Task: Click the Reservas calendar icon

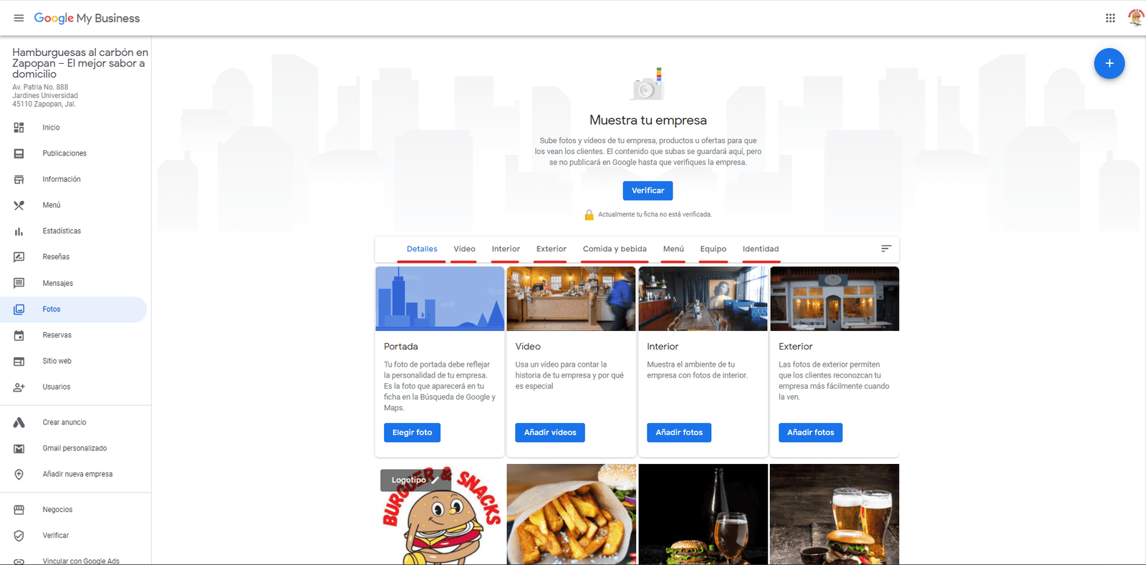Action: 19,335
